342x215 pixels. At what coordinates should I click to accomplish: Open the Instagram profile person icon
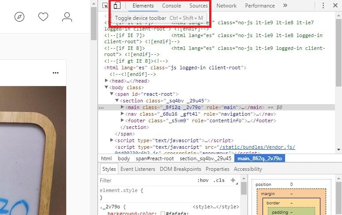pyautogui.click(x=67, y=17)
